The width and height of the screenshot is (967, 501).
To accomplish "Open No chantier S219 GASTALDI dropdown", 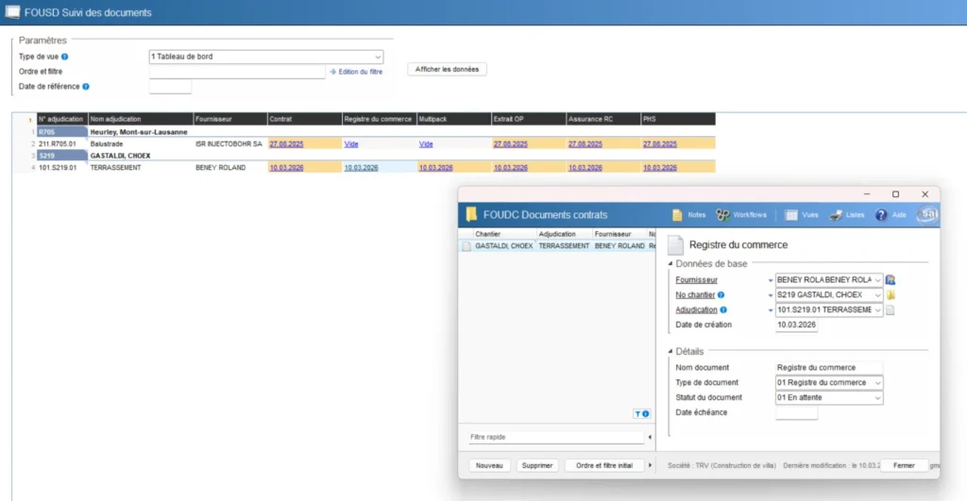I will coord(877,294).
